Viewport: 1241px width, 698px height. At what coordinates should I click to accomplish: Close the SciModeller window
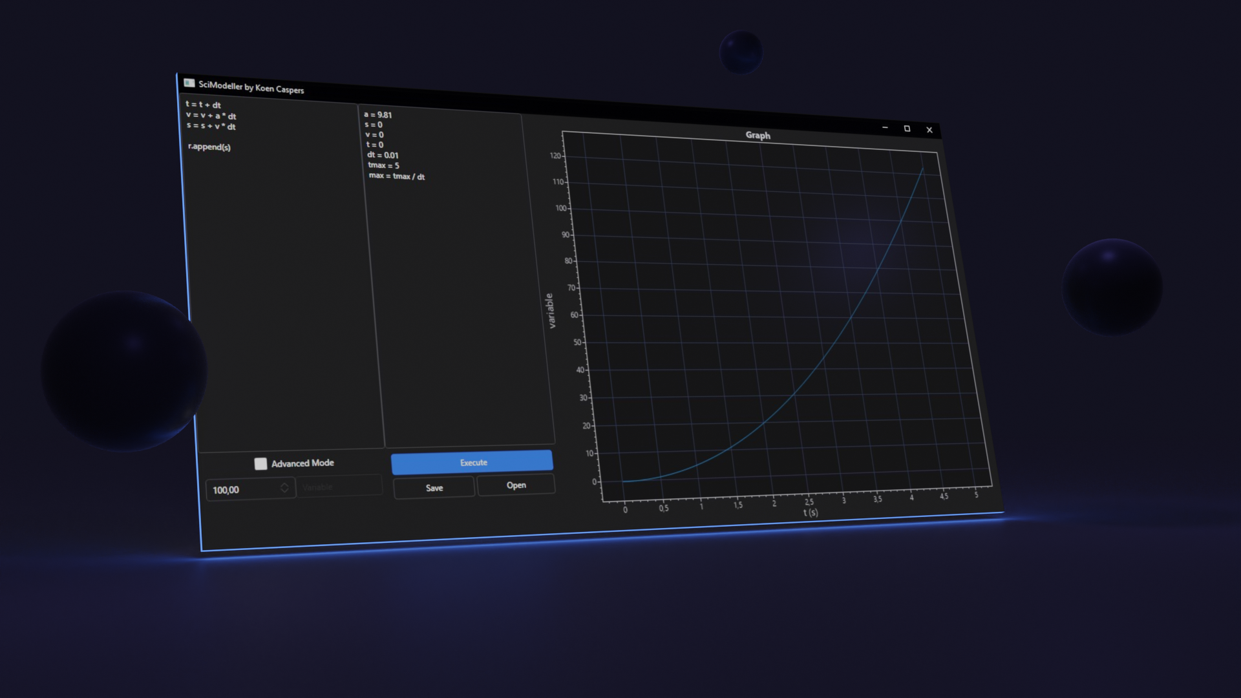pos(929,130)
